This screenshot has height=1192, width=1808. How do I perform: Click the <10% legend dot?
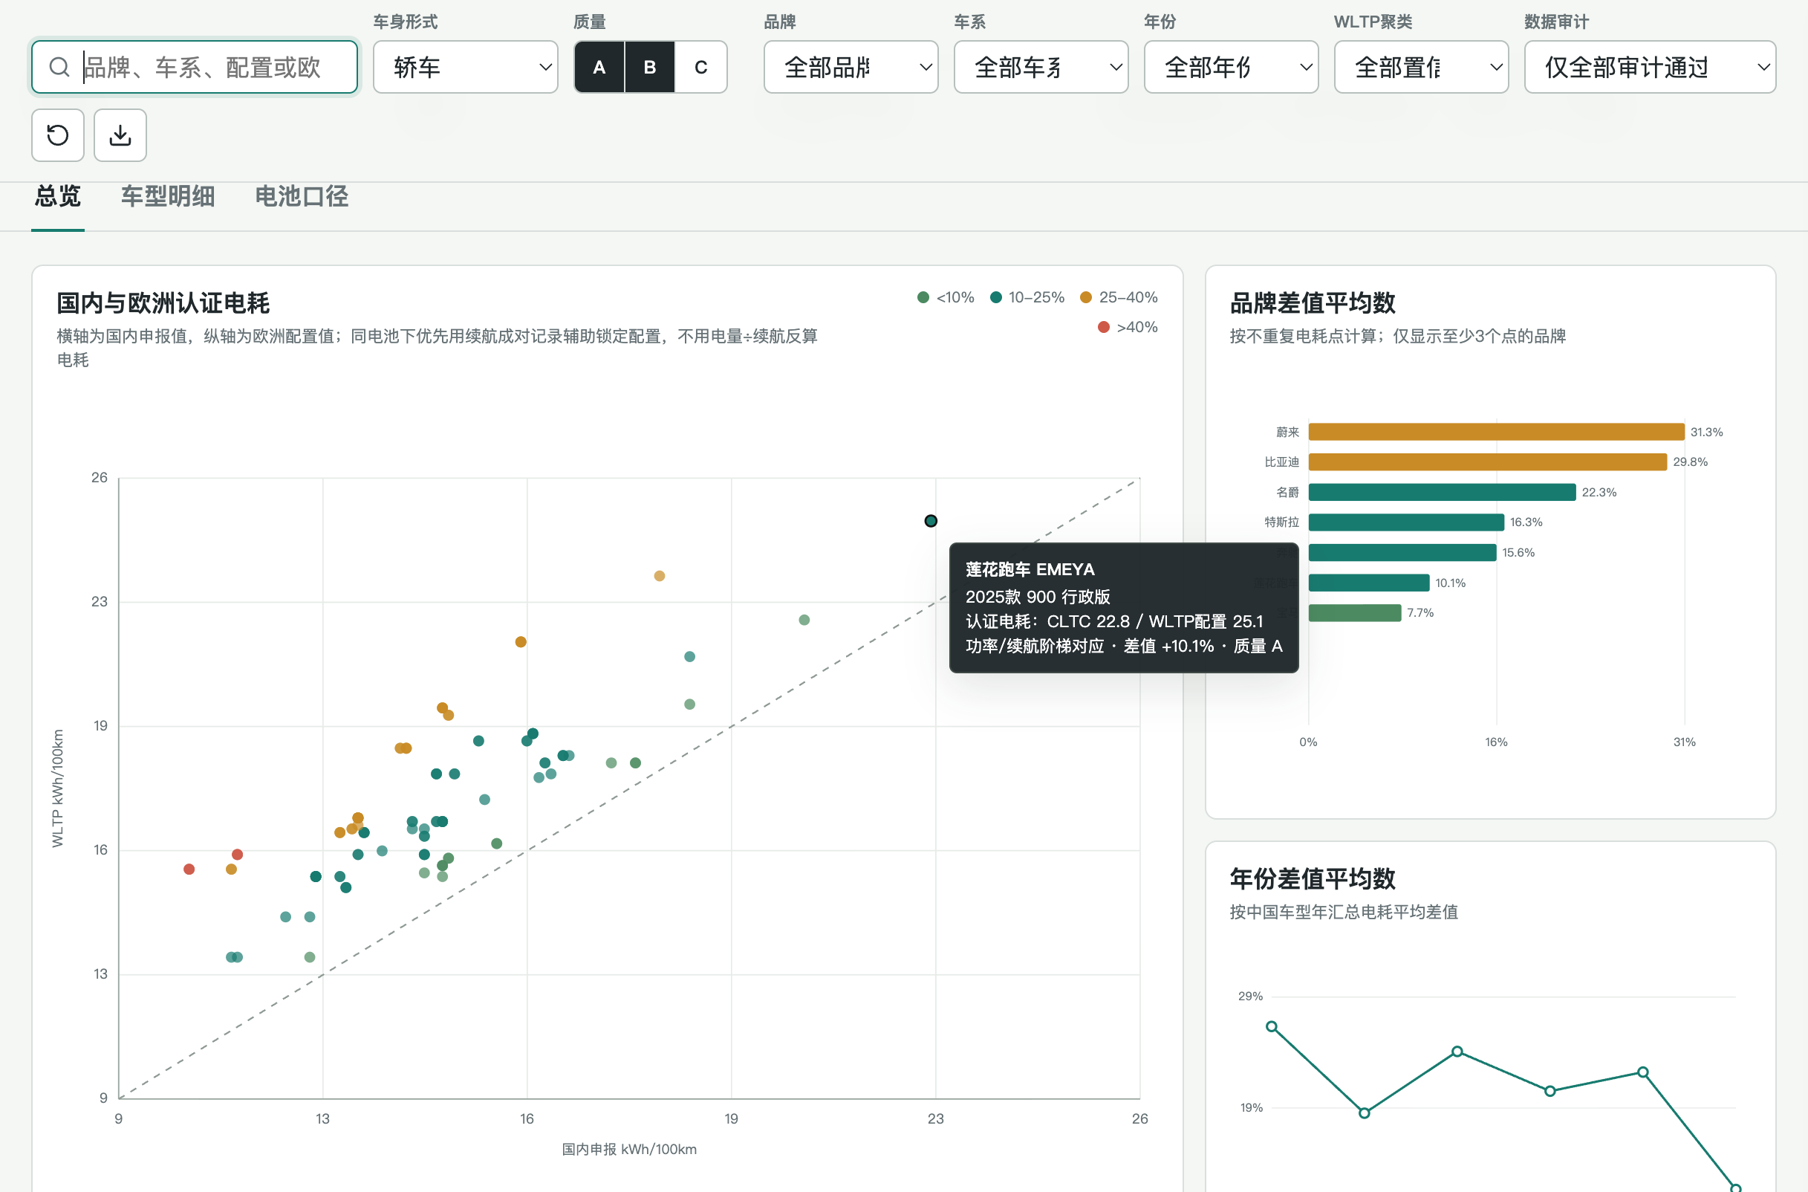click(x=923, y=297)
